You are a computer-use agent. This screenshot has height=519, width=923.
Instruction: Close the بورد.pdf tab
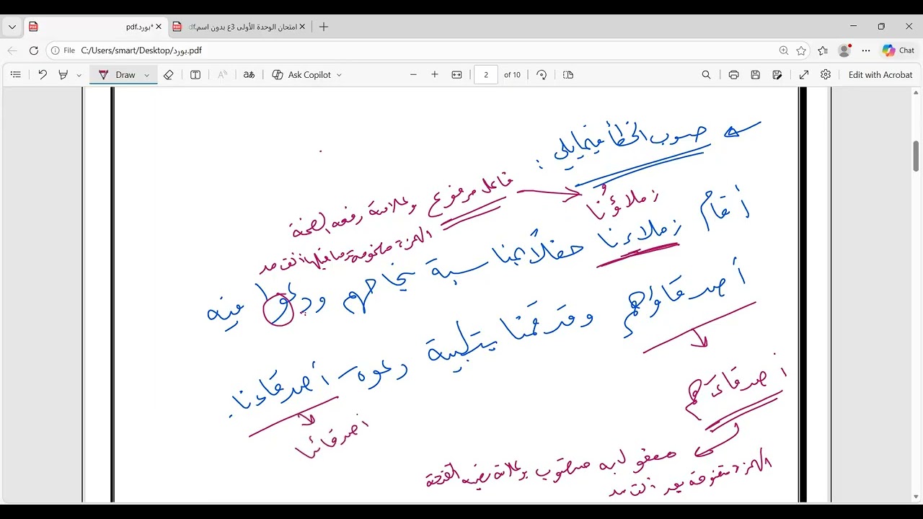(159, 27)
